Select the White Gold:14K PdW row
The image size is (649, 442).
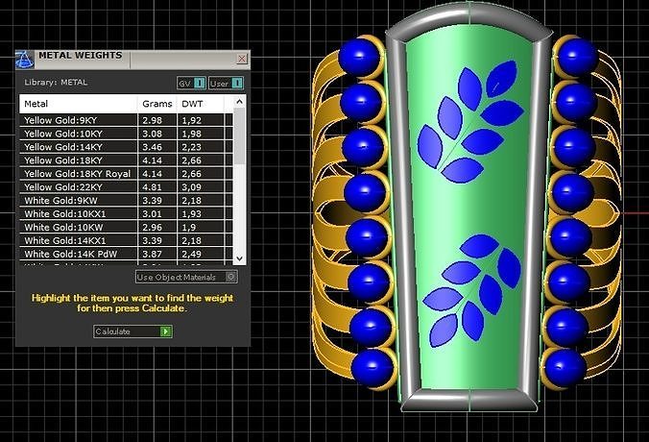(x=126, y=254)
